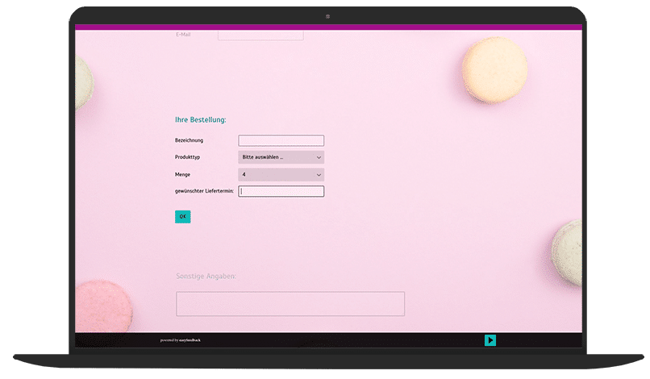Screen dimensions: 650x379
Task: Click the chevron arrow on Menge field
Action: (319, 174)
